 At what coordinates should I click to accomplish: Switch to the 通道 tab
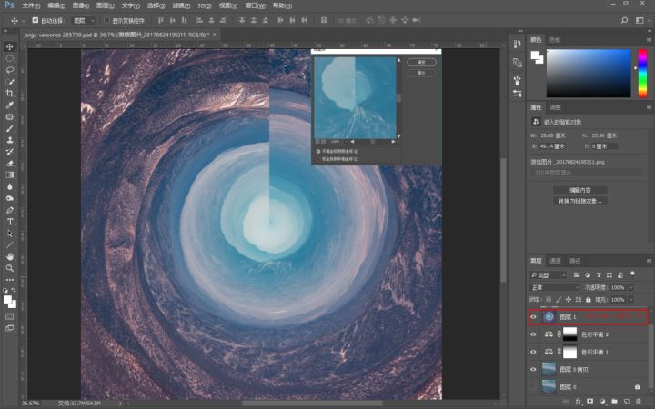pos(556,260)
